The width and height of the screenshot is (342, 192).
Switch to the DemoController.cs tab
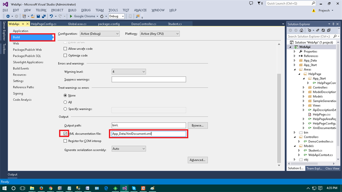tap(144, 24)
